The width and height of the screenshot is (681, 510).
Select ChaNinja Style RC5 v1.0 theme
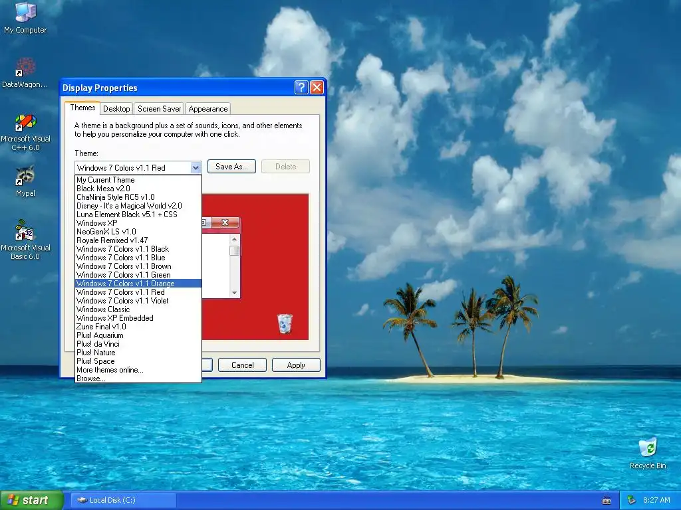coord(138,197)
